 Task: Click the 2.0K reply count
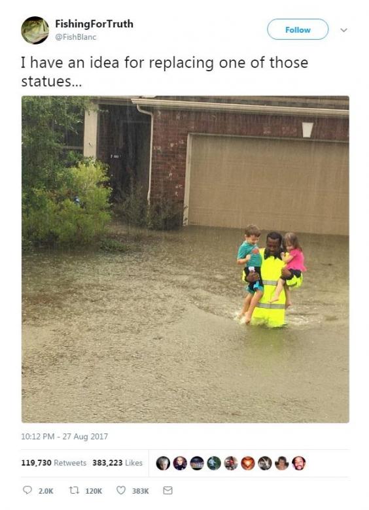(x=46, y=491)
